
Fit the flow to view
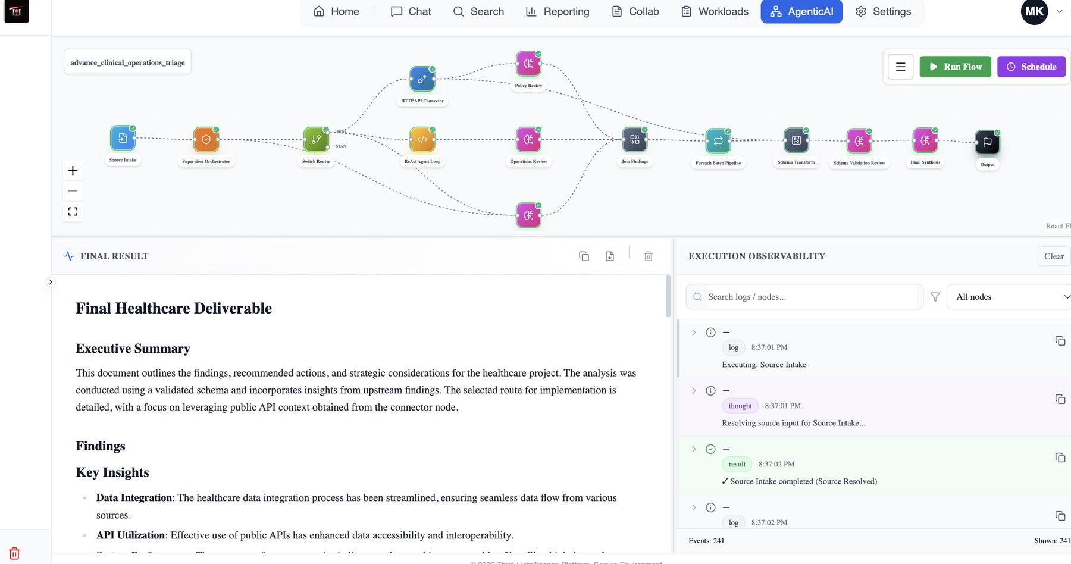73,212
